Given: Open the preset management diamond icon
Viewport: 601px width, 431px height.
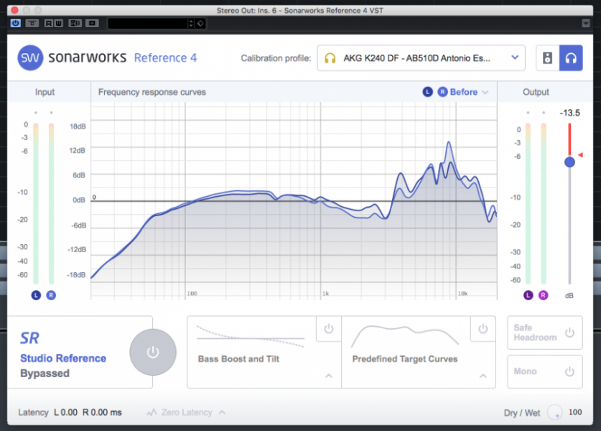Looking at the screenshot, I should [200, 24].
